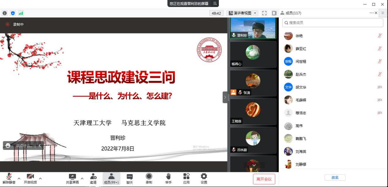Click the red 离开会议 button
Image resolution: width=388 pixels, height=187 pixels.
point(264,179)
